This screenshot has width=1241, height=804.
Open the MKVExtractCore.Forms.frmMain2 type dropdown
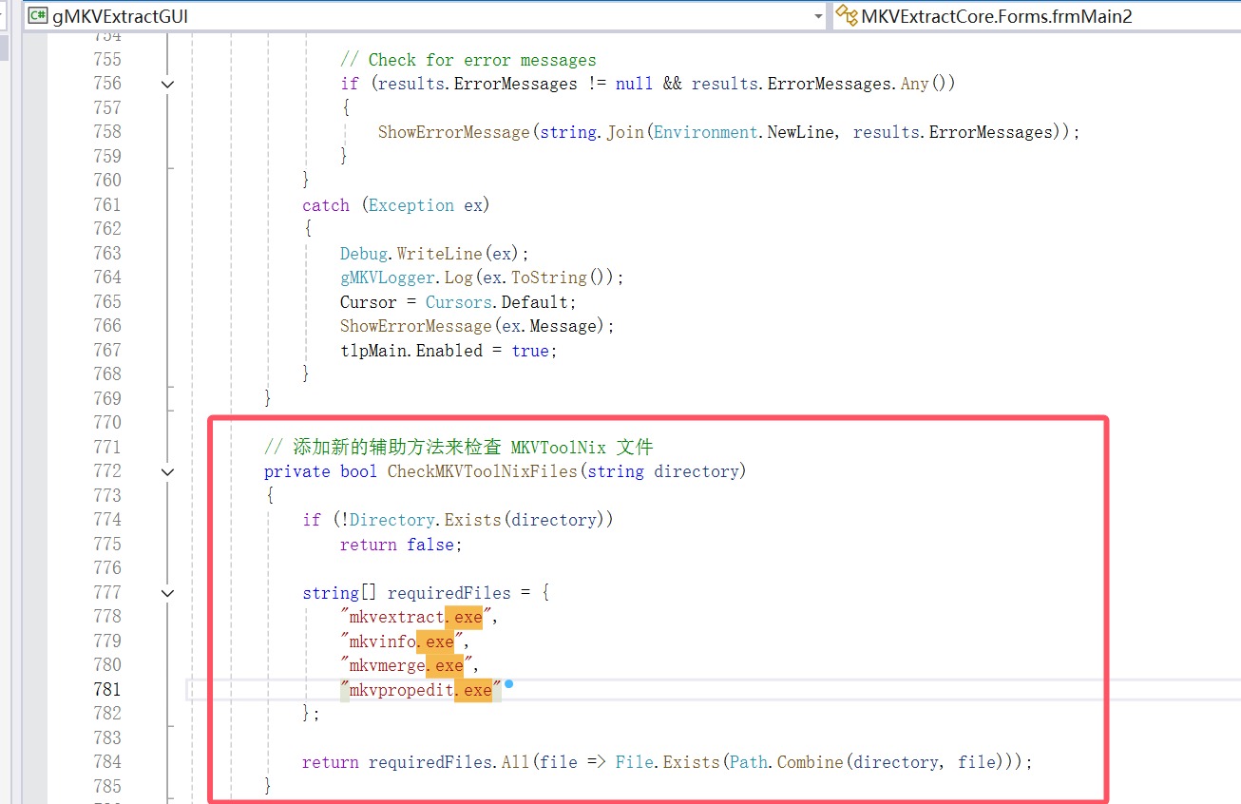(1036, 16)
